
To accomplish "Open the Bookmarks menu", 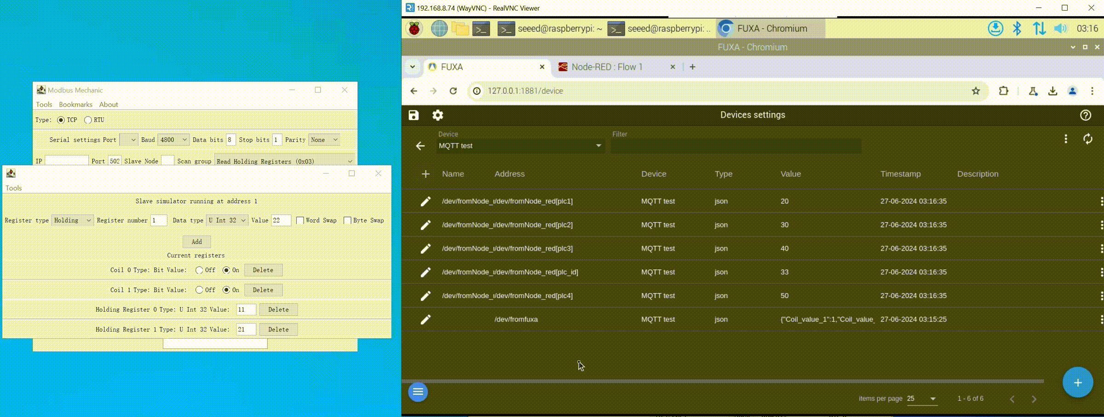I will (75, 104).
